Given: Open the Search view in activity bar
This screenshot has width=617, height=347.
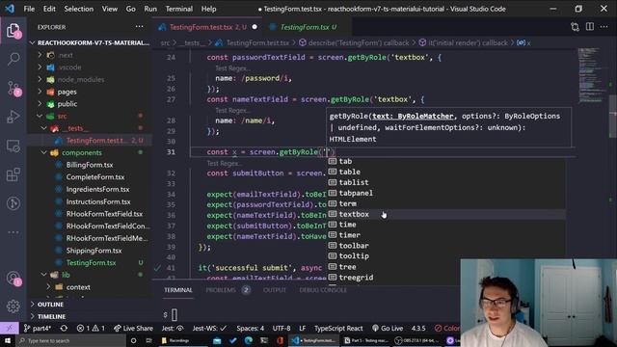Looking at the screenshot, I should tap(13, 59).
